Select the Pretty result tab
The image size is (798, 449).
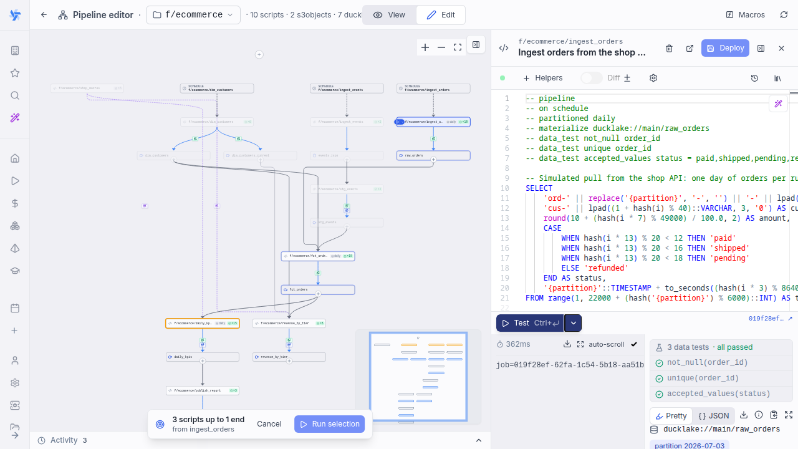point(671,416)
